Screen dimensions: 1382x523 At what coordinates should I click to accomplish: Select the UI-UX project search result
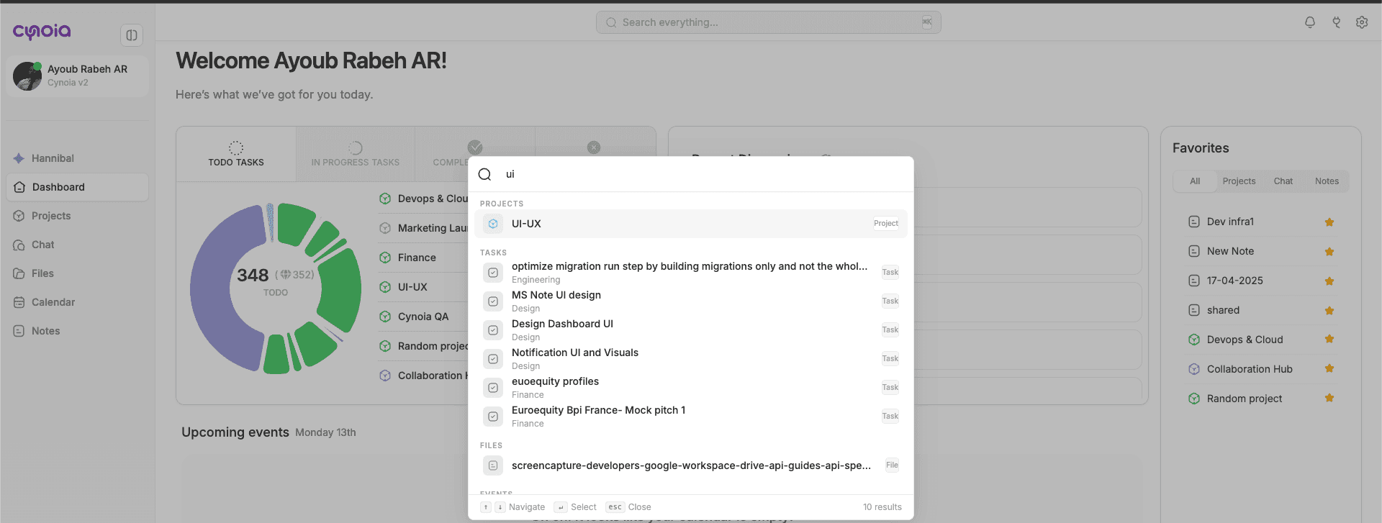point(691,224)
